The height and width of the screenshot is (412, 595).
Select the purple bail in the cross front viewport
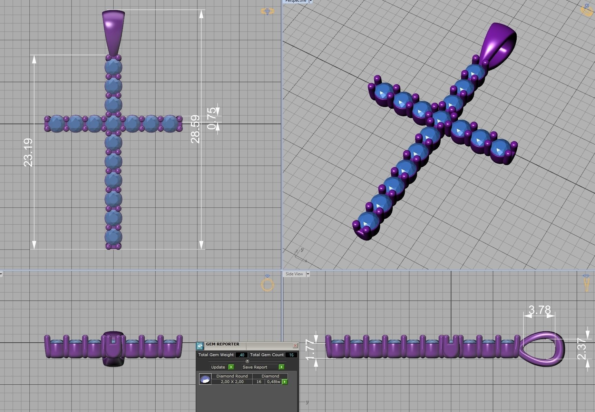[x=113, y=33]
